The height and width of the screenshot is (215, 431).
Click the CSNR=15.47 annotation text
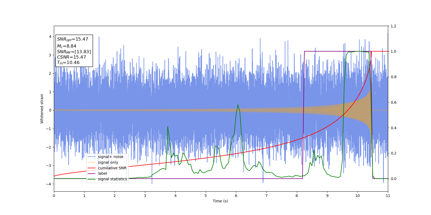click(x=71, y=57)
